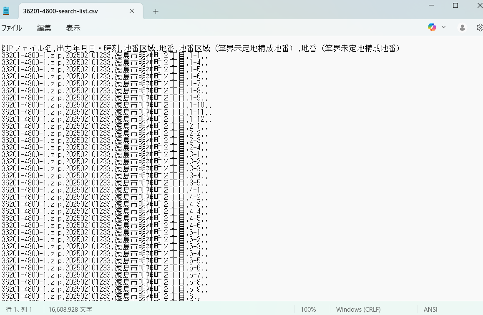Click the row ending with 1-10,,
The image size is (483, 315).
107,105
